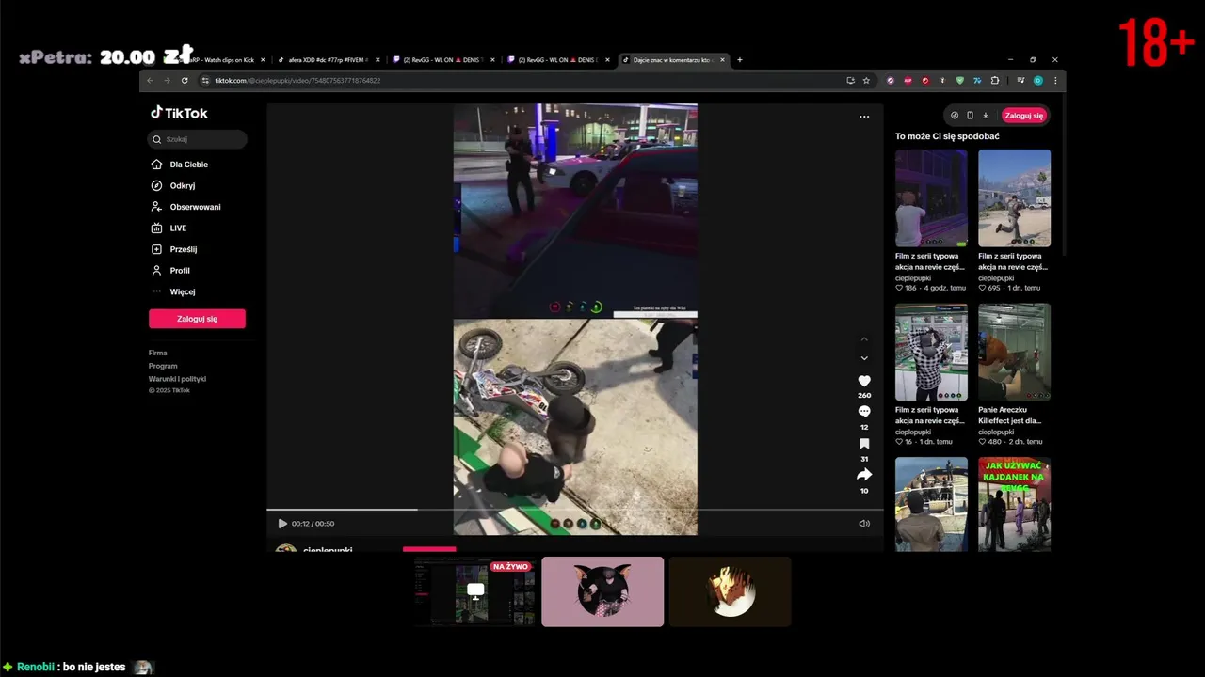Open Obserwowani in sidebar

[x=186, y=207]
